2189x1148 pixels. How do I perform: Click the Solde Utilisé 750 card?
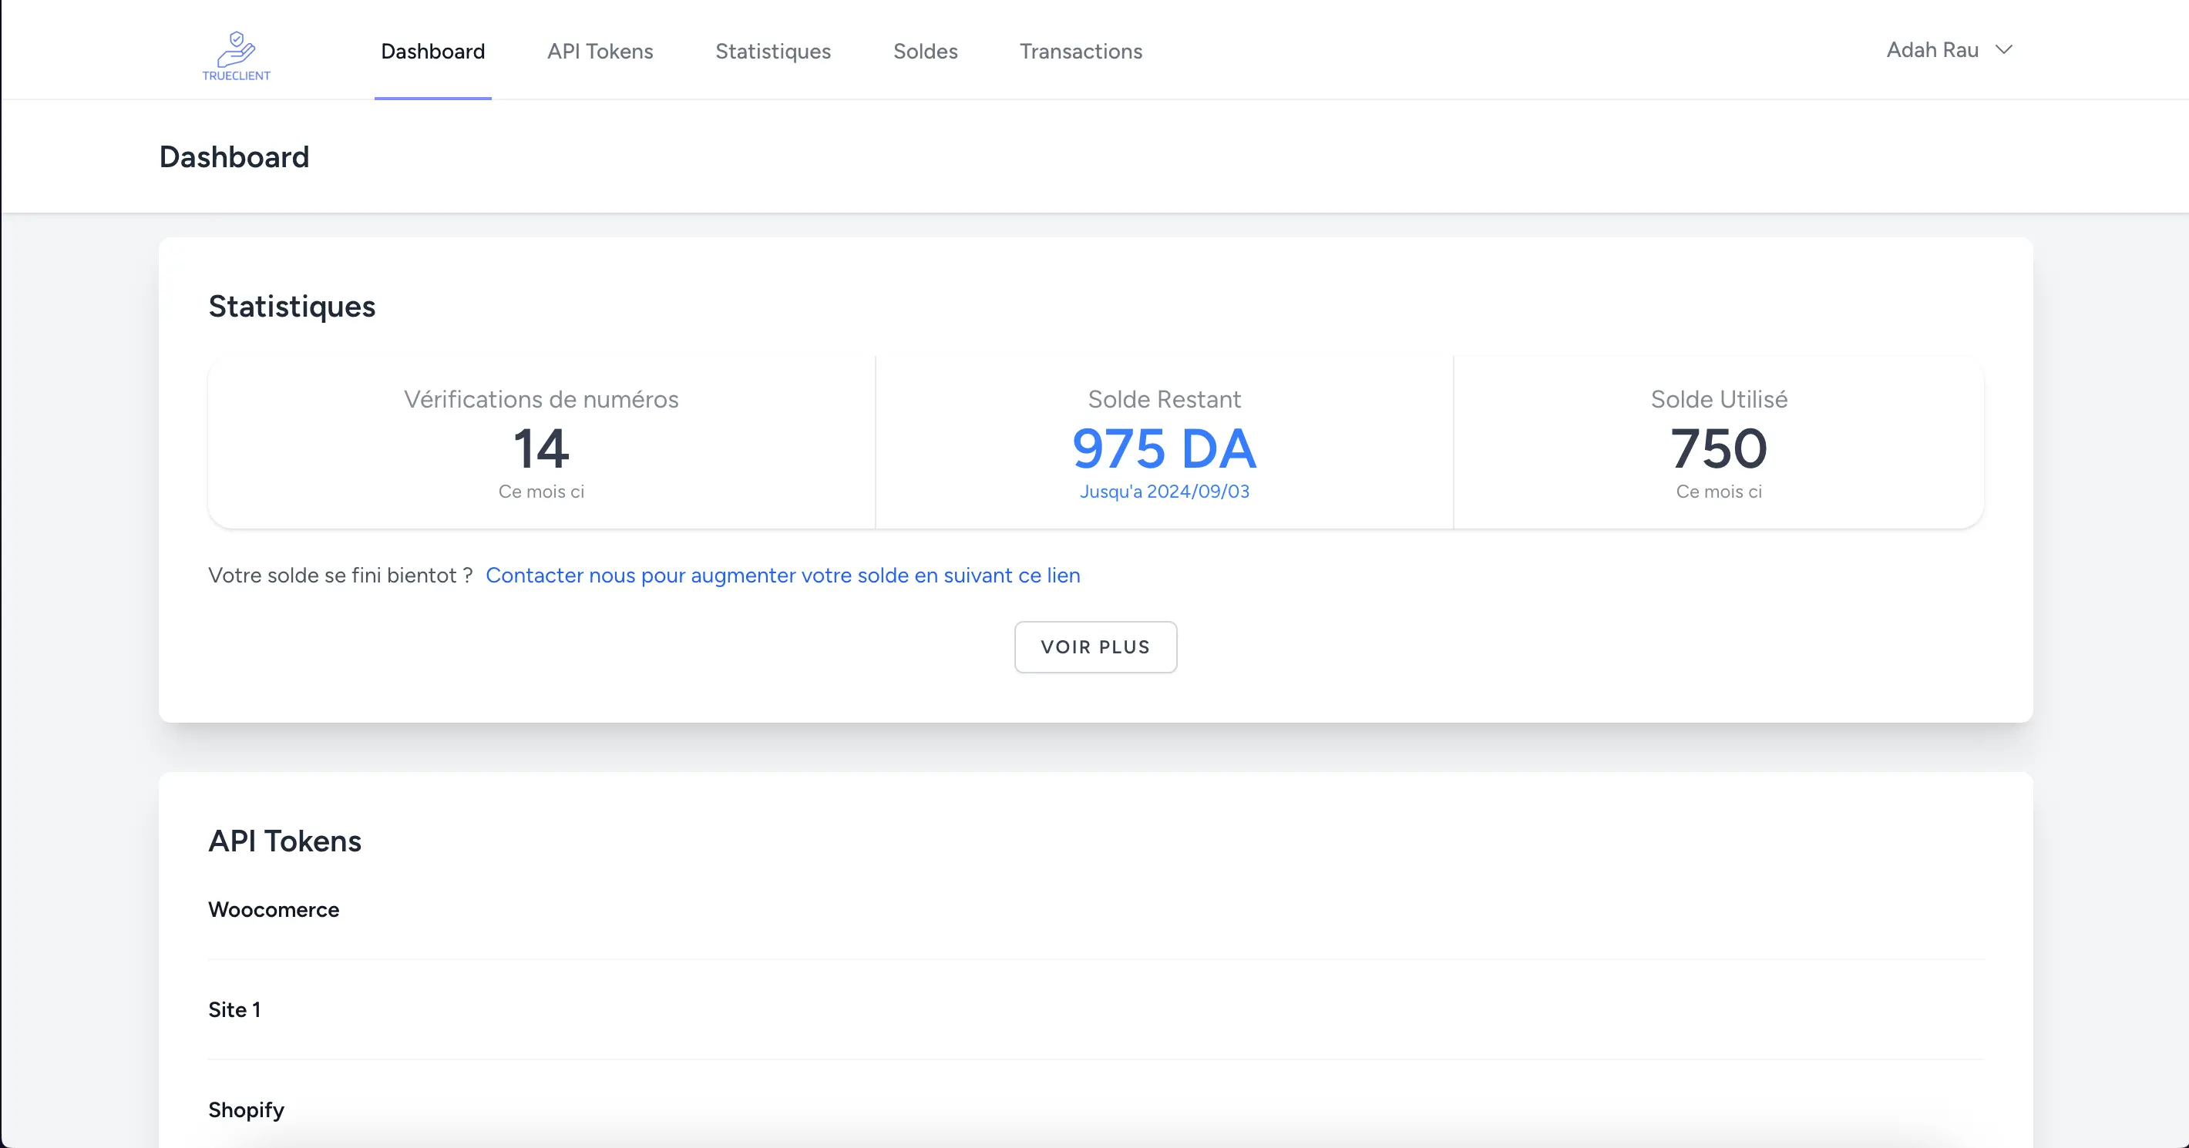[1717, 444]
